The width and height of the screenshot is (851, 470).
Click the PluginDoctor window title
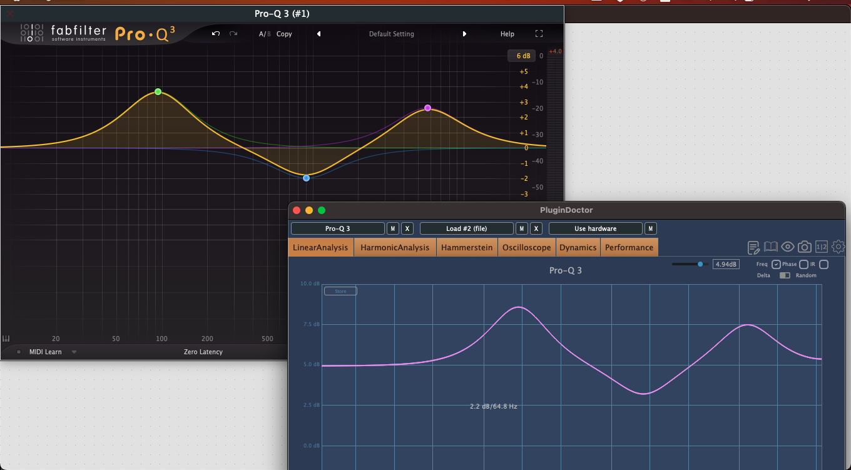pyautogui.click(x=566, y=210)
